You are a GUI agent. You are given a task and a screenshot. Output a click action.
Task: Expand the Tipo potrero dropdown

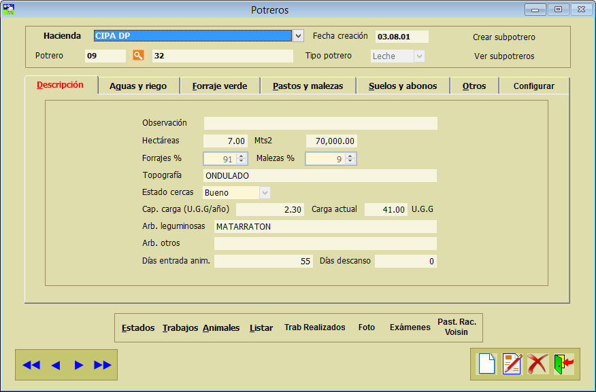click(419, 56)
